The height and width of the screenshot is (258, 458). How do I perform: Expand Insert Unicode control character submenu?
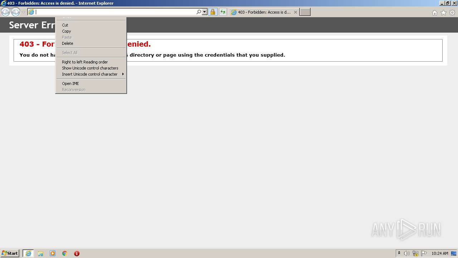tap(91, 74)
